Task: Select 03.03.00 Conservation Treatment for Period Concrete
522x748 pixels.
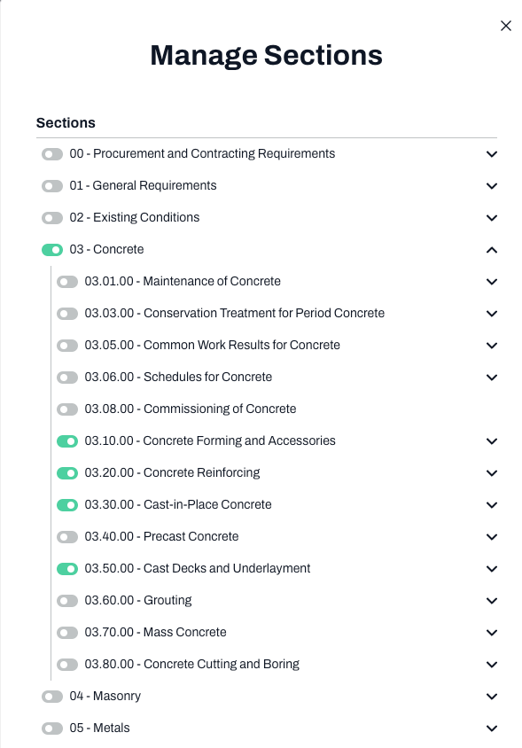Action: pyautogui.click(x=234, y=313)
